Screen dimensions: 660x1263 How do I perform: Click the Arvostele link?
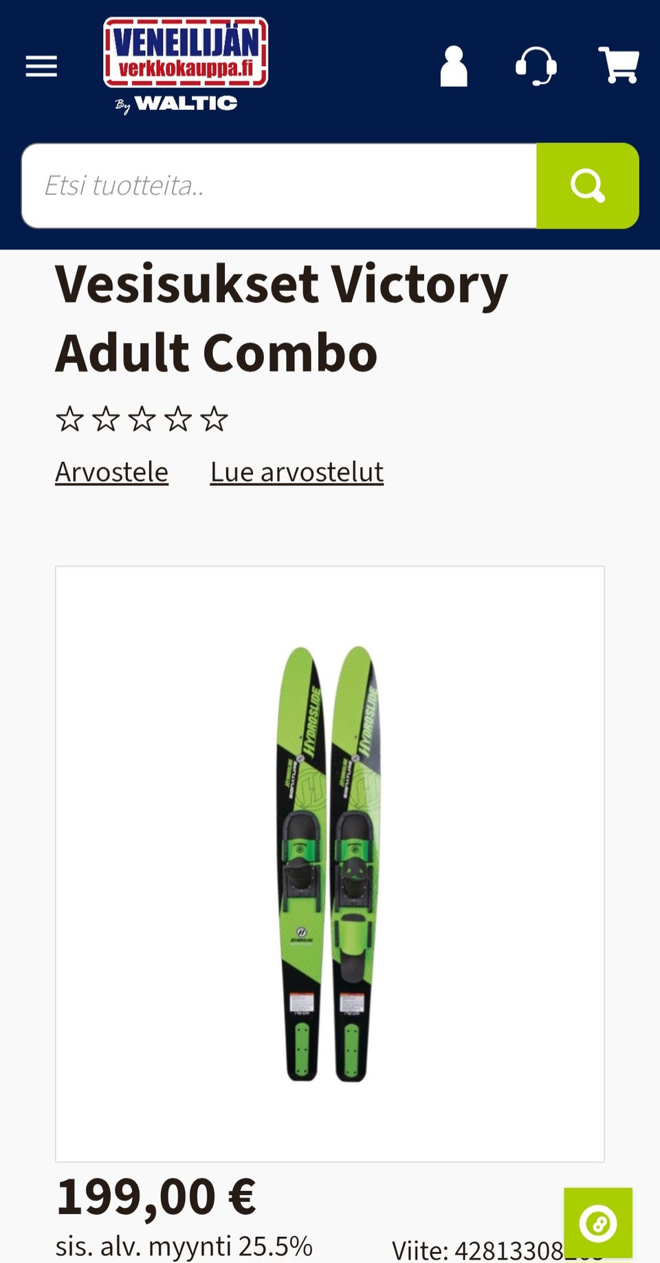click(111, 472)
